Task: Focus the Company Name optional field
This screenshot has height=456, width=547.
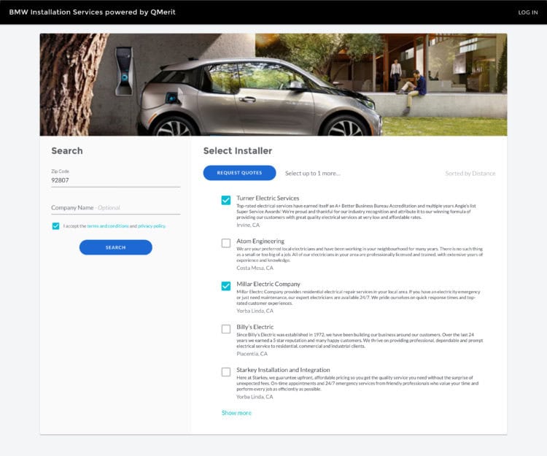Action: (115, 208)
